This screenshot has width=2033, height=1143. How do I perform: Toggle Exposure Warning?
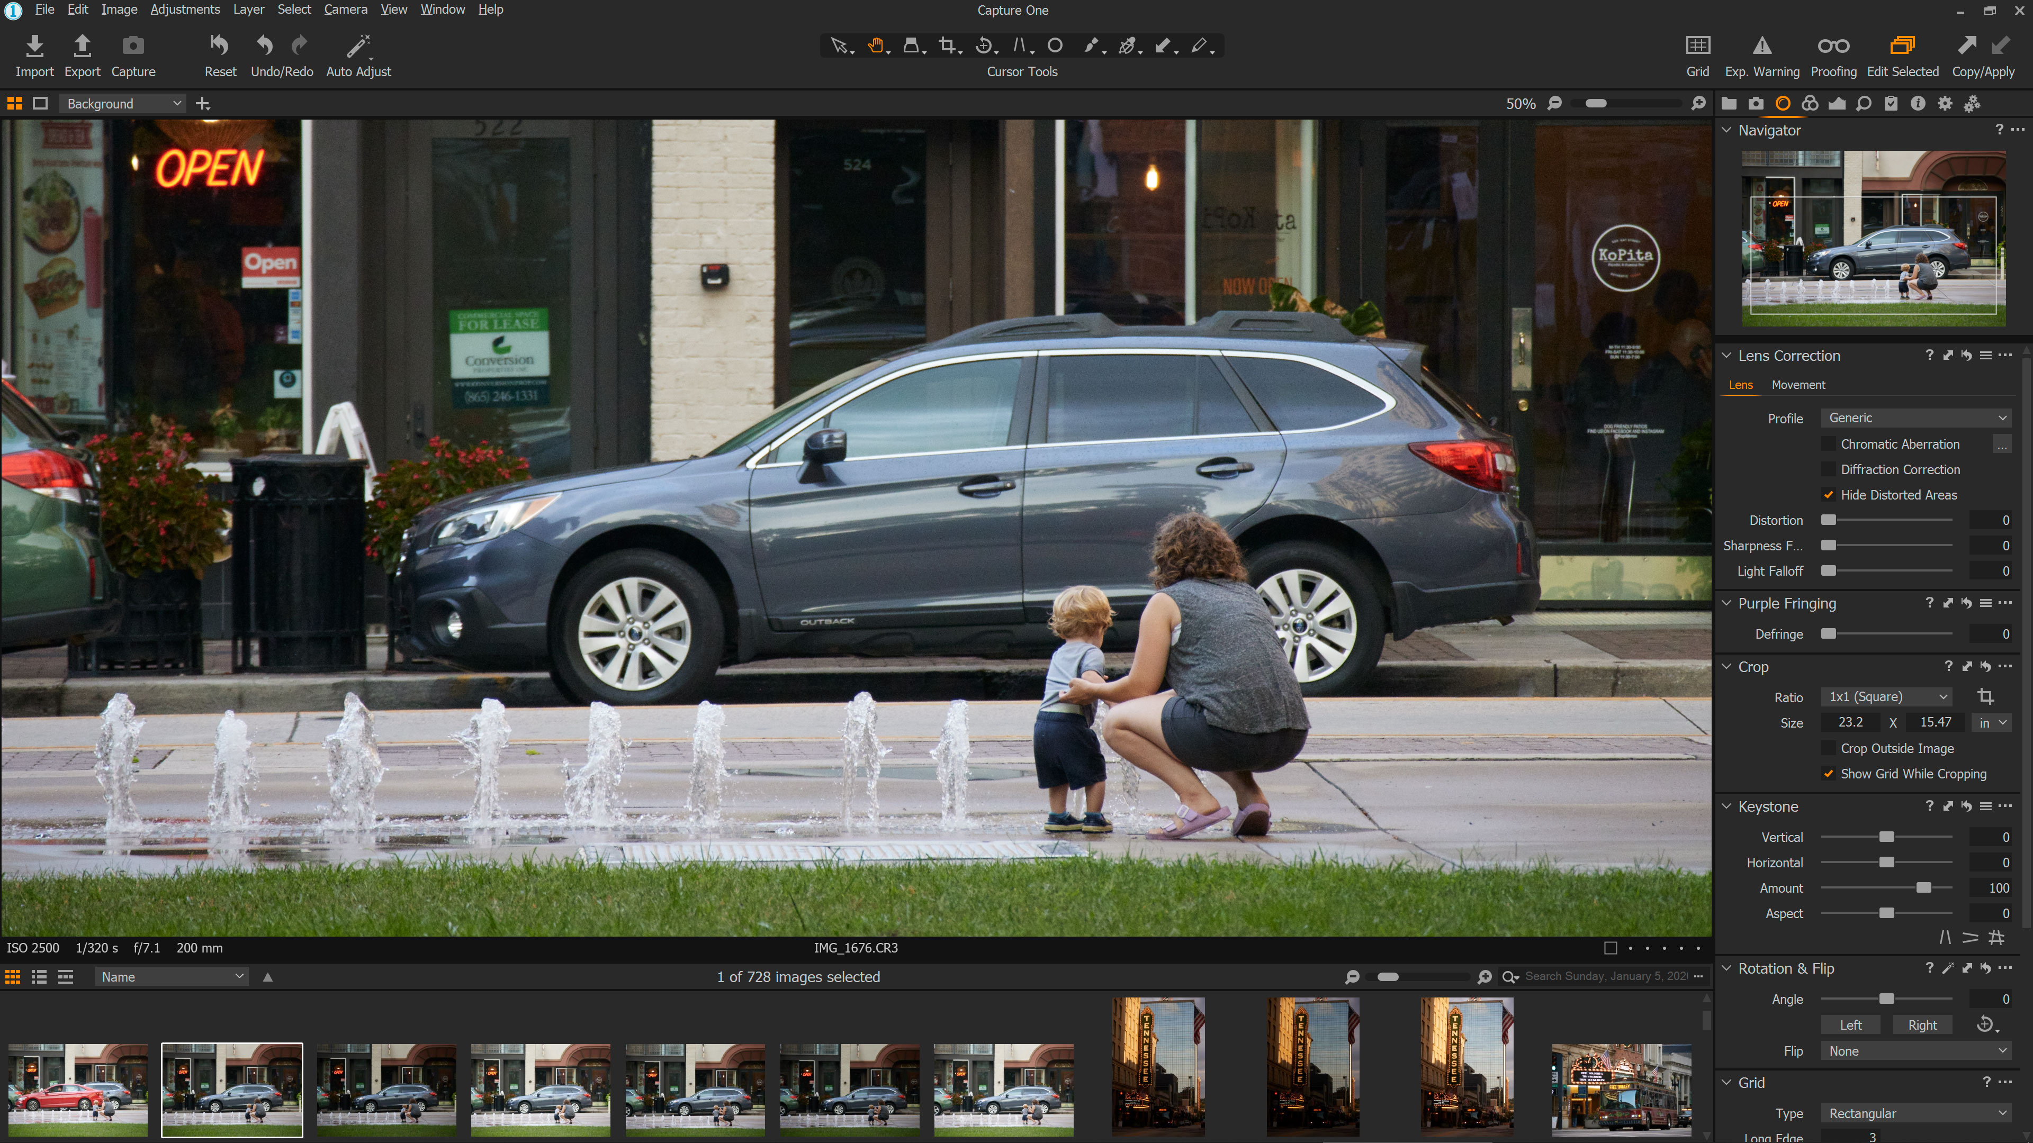(1761, 46)
